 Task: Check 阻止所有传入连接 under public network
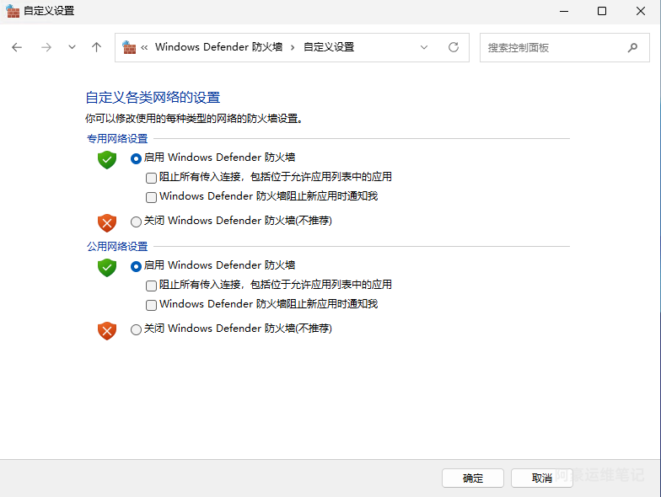pyautogui.click(x=151, y=286)
